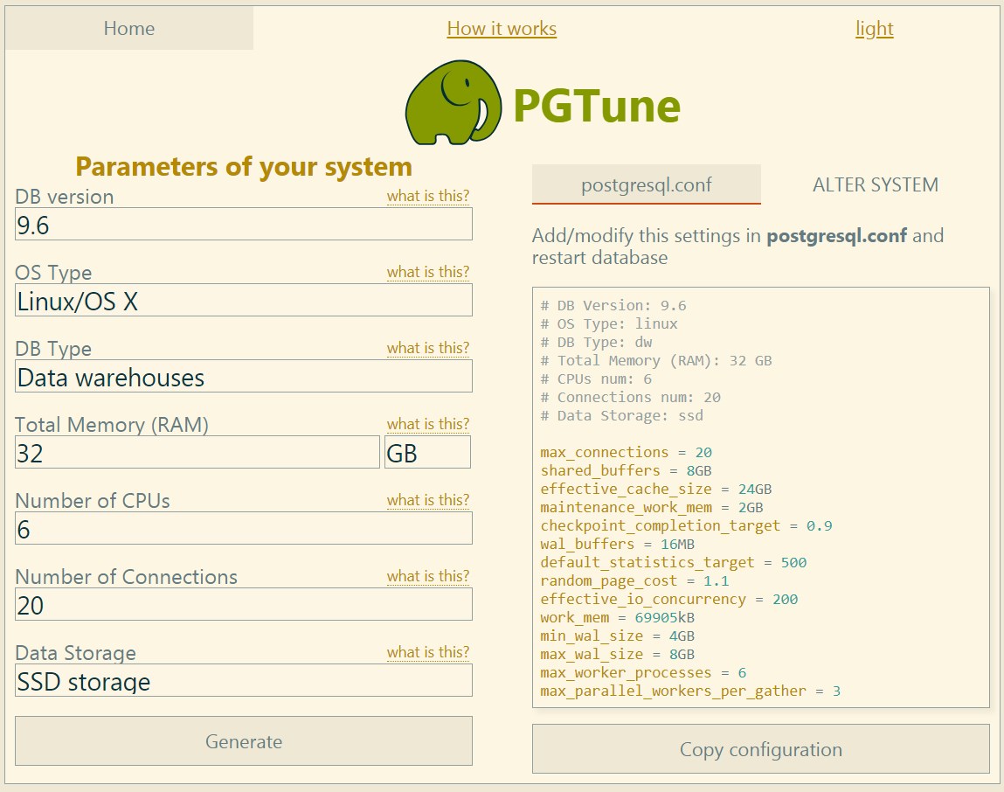1004x792 pixels.
Task: Switch to the ALTER SYSTEM tab
Action: coord(876,184)
